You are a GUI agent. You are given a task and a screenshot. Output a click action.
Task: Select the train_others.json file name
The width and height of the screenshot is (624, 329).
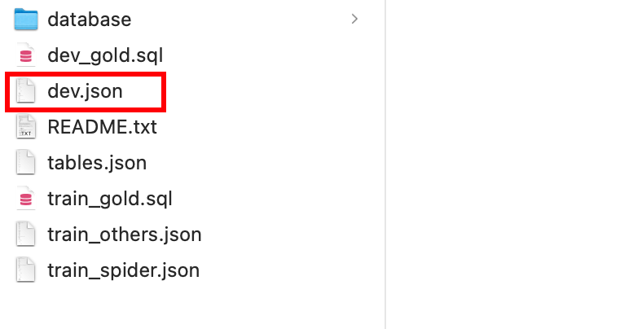[x=124, y=235]
